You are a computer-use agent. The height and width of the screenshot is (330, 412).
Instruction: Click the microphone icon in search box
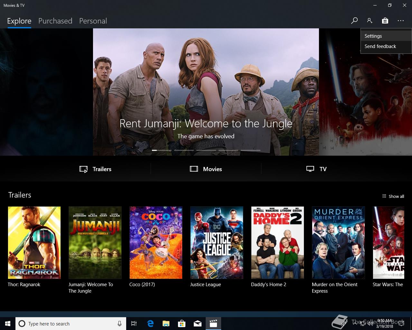coord(119,324)
